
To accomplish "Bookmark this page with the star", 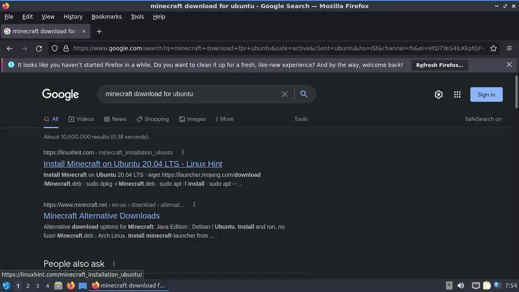I will click(493, 48).
